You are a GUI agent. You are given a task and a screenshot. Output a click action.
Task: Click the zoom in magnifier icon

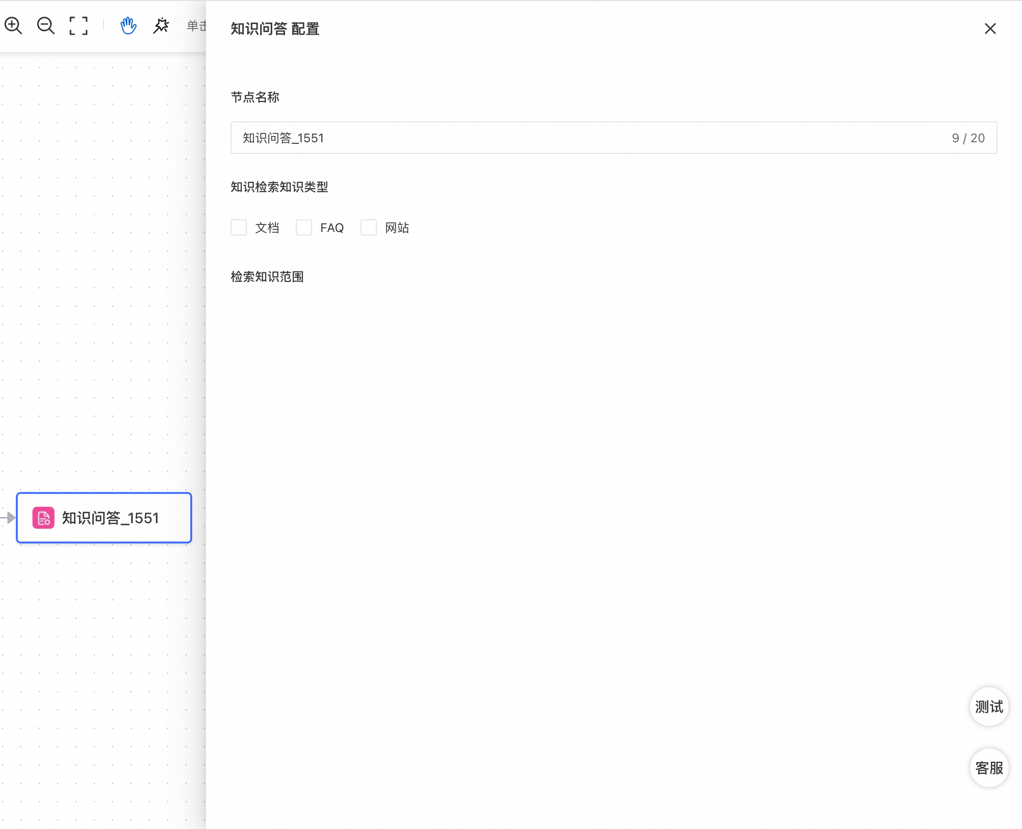click(13, 25)
